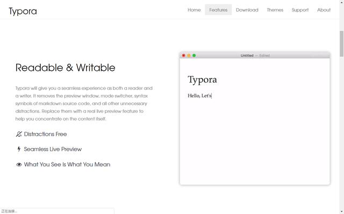The width and height of the screenshot is (344, 214).
Task: Open the About nav link
Action: click(x=324, y=10)
